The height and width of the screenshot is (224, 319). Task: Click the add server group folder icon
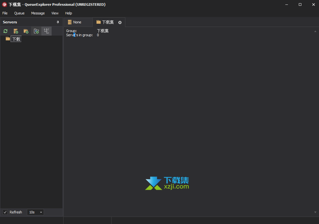click(26, 31)
